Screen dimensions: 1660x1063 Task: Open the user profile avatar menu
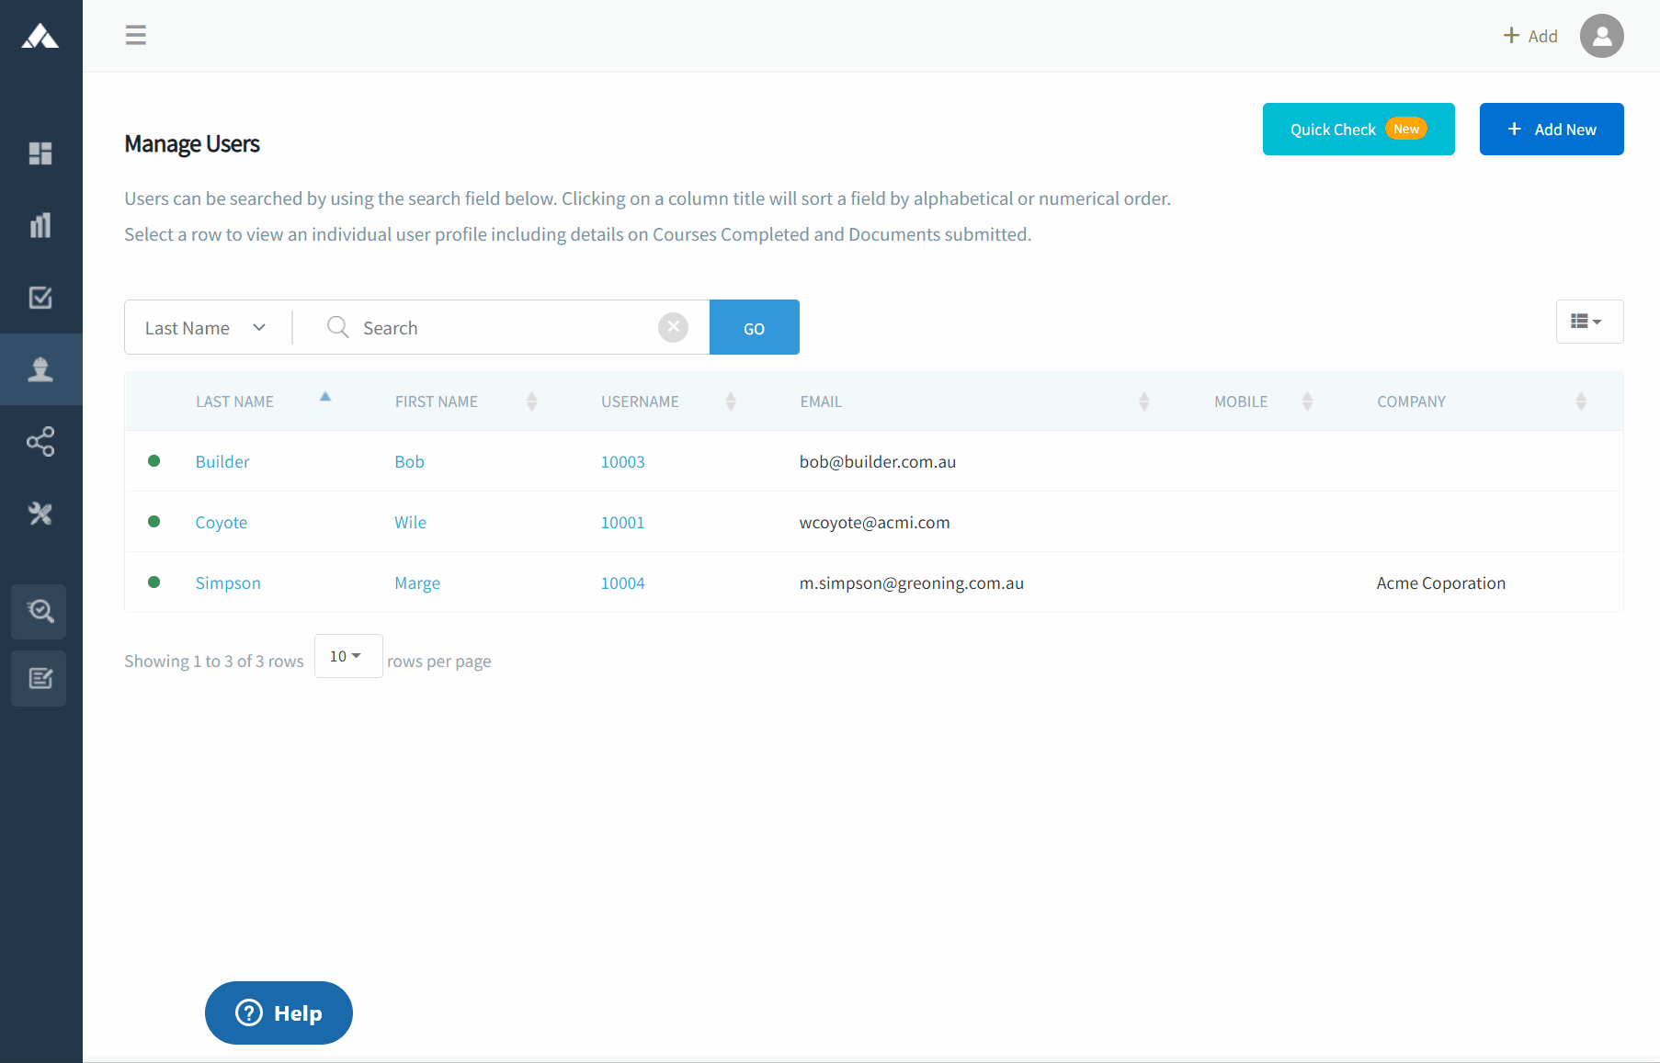(x=1601, y=36)
